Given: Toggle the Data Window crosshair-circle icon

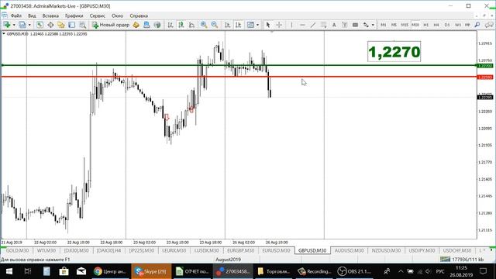Looking at the screenshot, I should [x=50, y=25].
